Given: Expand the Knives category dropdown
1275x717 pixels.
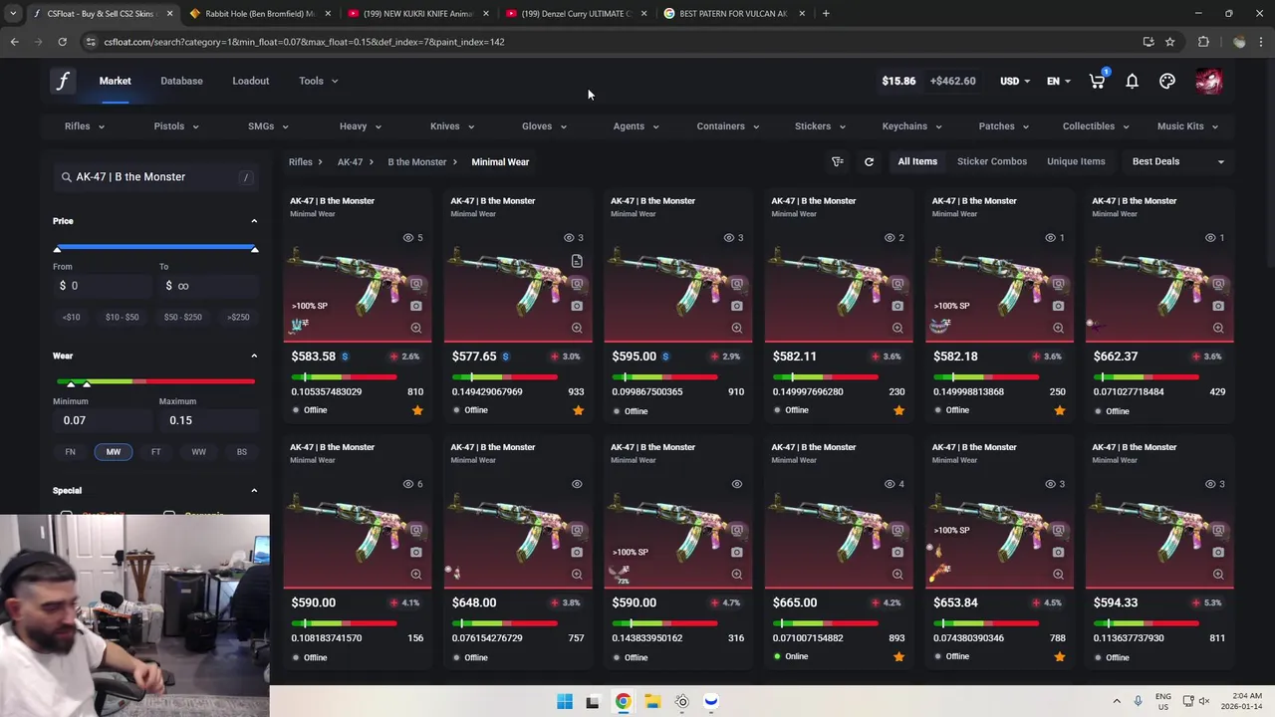Looking at the screenshot, I should point(452,126).
